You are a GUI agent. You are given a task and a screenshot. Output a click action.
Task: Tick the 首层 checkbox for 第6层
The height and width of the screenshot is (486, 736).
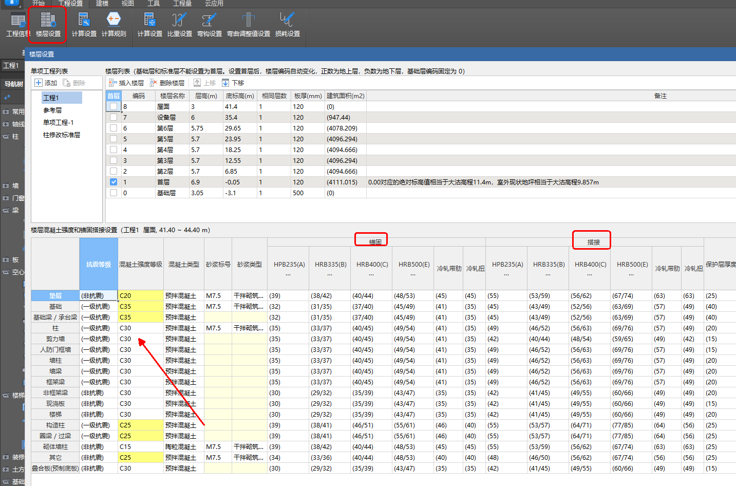(x=114, y=128)
